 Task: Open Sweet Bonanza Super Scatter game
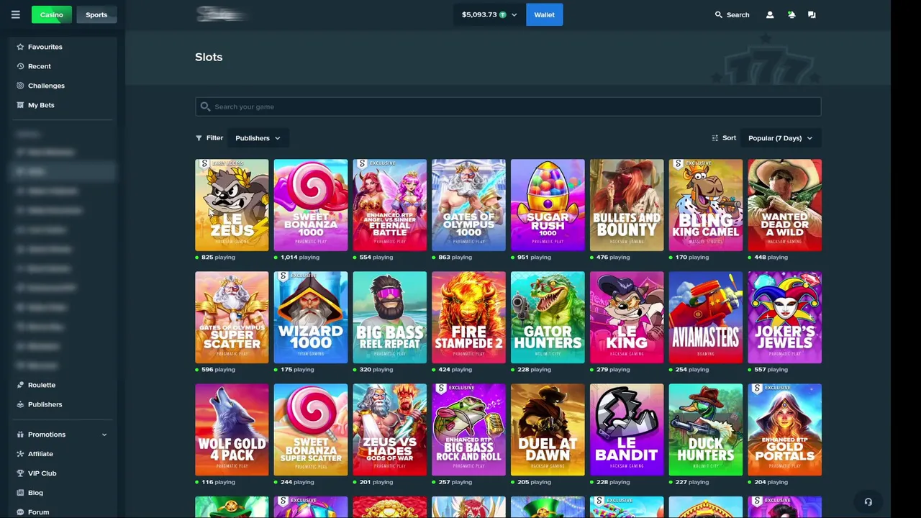point(311,430)
